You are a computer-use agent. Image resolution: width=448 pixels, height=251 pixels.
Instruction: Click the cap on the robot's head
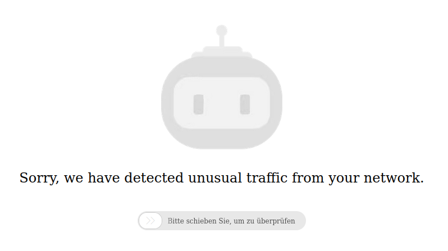[x=222, y=52]
